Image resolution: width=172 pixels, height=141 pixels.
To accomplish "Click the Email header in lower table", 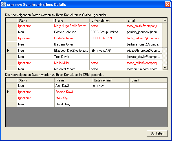I will click(148, 80).
